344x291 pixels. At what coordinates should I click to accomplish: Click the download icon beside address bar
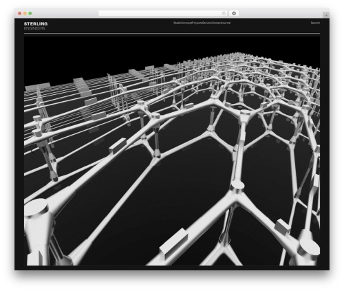[234, 13]
